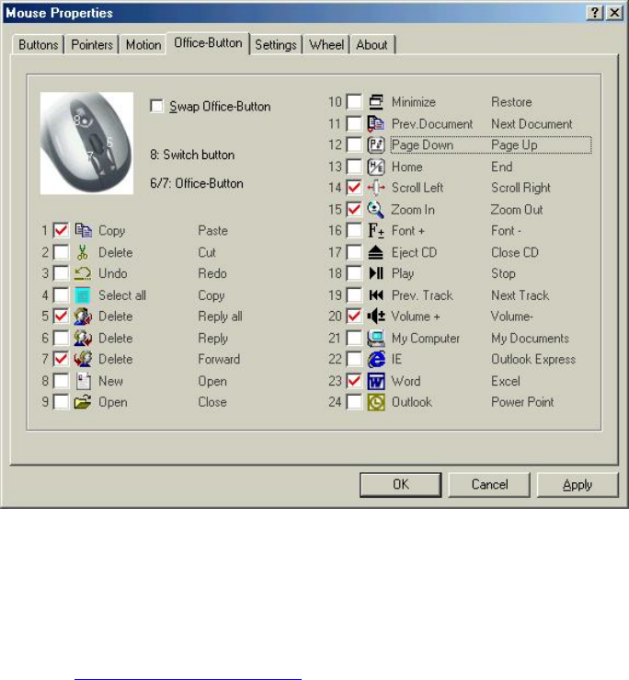This screenshot has height=680, width=629.
Task: Uncheck the row 23 Word/Excel checkbox
Action: pos(354,381)
